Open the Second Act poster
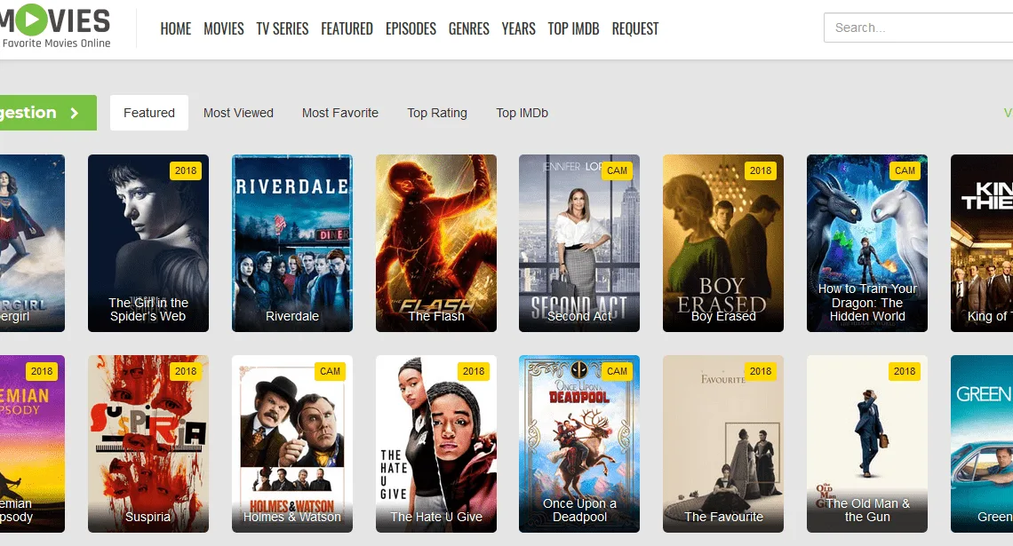This screenshot has height=546, width=1013. coord(579,242)
